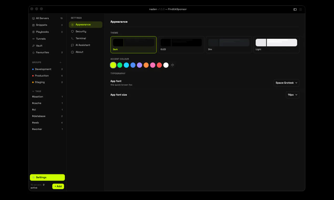The height and width of the screenshot is (200, 334).
Task: Pick the cyan accent colour swatch
Action: [x=126, y=65]
